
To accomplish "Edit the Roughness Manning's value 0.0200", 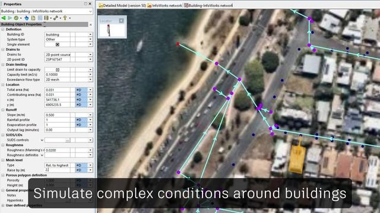I will point(57,150).
